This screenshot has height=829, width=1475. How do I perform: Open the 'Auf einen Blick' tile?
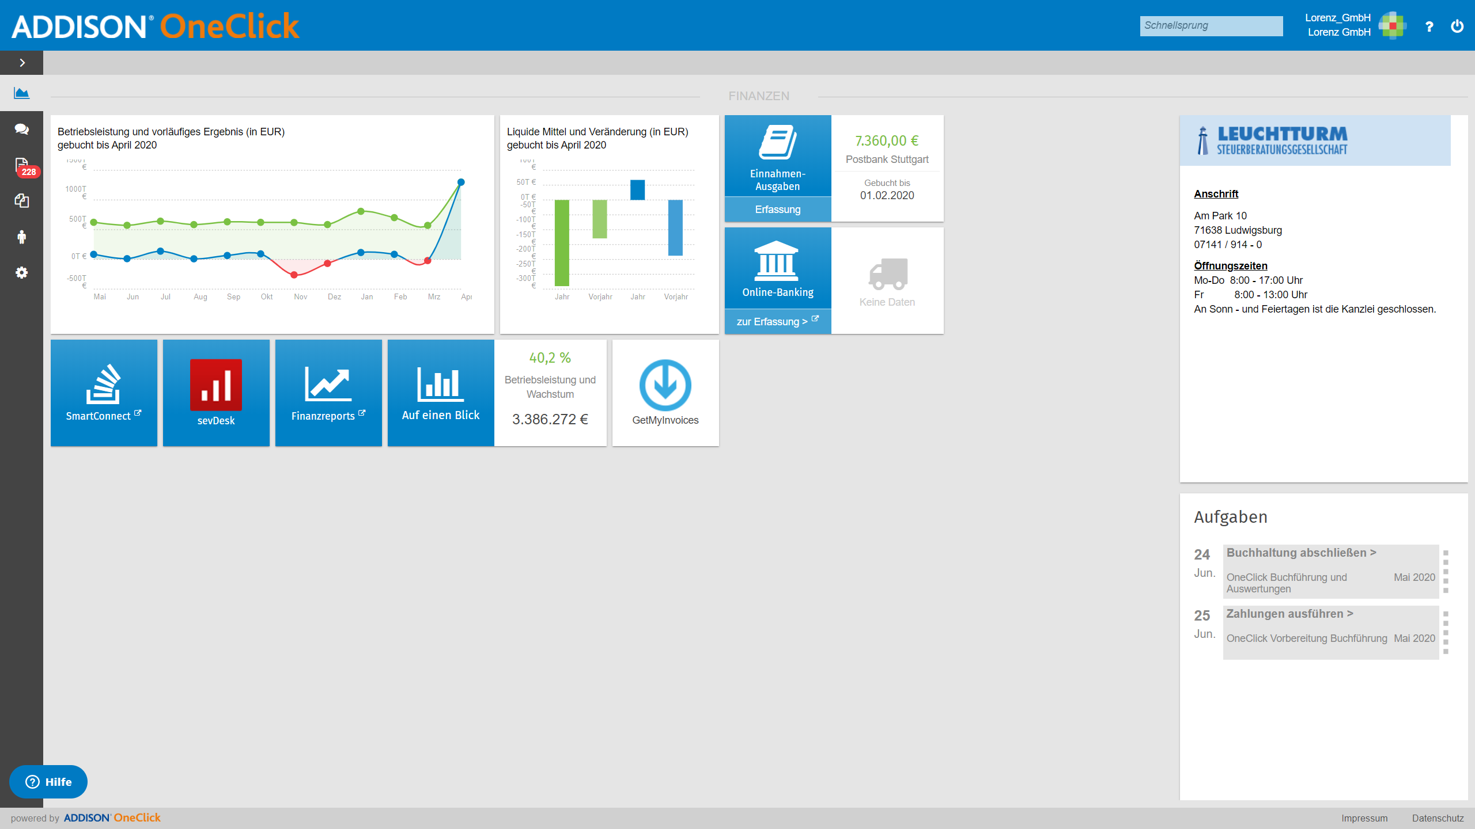pos(441,393)
